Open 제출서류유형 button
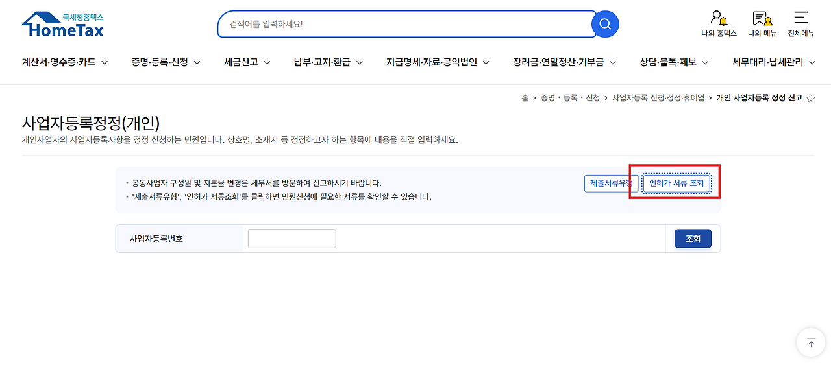The width and height of the screenshot is (831, 365). pos(611,183)
